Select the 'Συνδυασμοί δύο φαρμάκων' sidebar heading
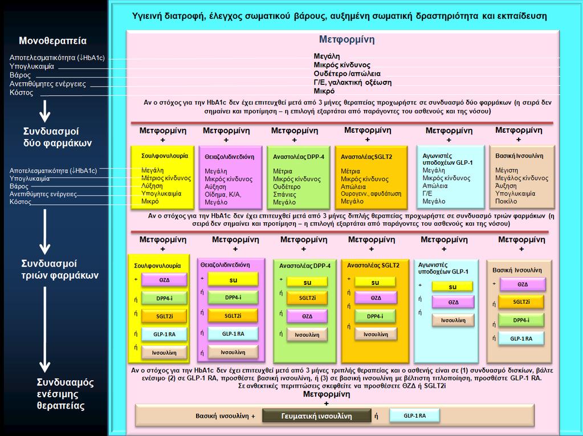This screenshot has width=583, height=436. (57, 137)
